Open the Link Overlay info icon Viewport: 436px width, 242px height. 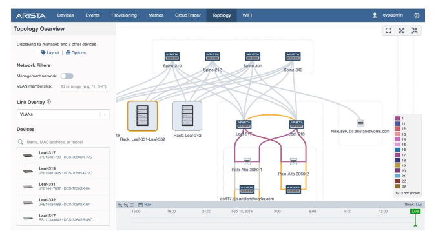click(x=49, y=102)
